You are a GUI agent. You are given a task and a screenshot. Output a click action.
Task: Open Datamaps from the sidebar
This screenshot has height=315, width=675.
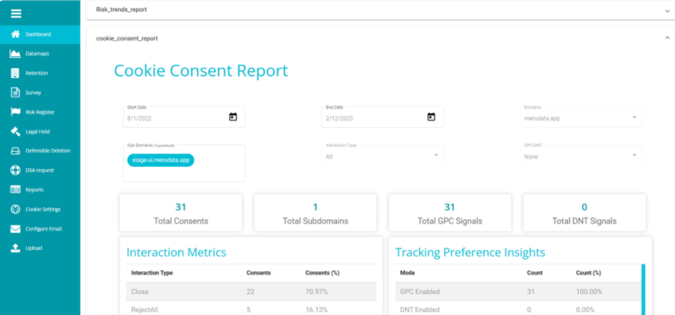(40, 53)
